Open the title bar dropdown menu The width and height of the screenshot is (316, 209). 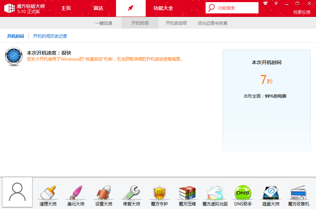click(x=276, y=3)
